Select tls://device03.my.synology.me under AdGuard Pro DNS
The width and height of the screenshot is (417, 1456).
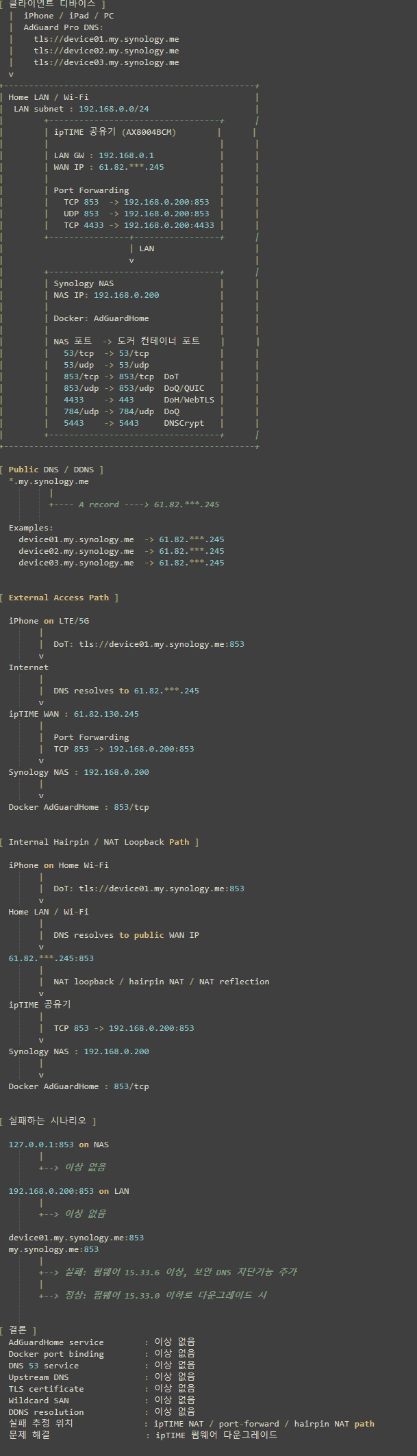click(x=106, y=62)
